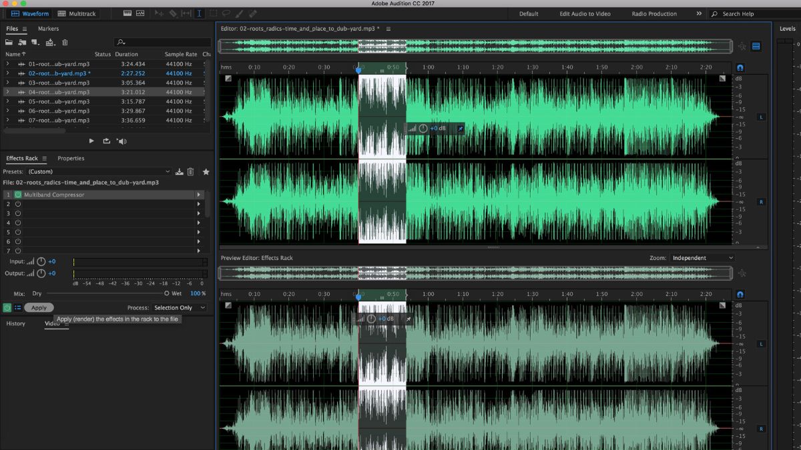Select the Move tool in toolbar
Image resolution: width=801 pixels, height=450 pixels.
pyautogui.click(x=159, y=13)
